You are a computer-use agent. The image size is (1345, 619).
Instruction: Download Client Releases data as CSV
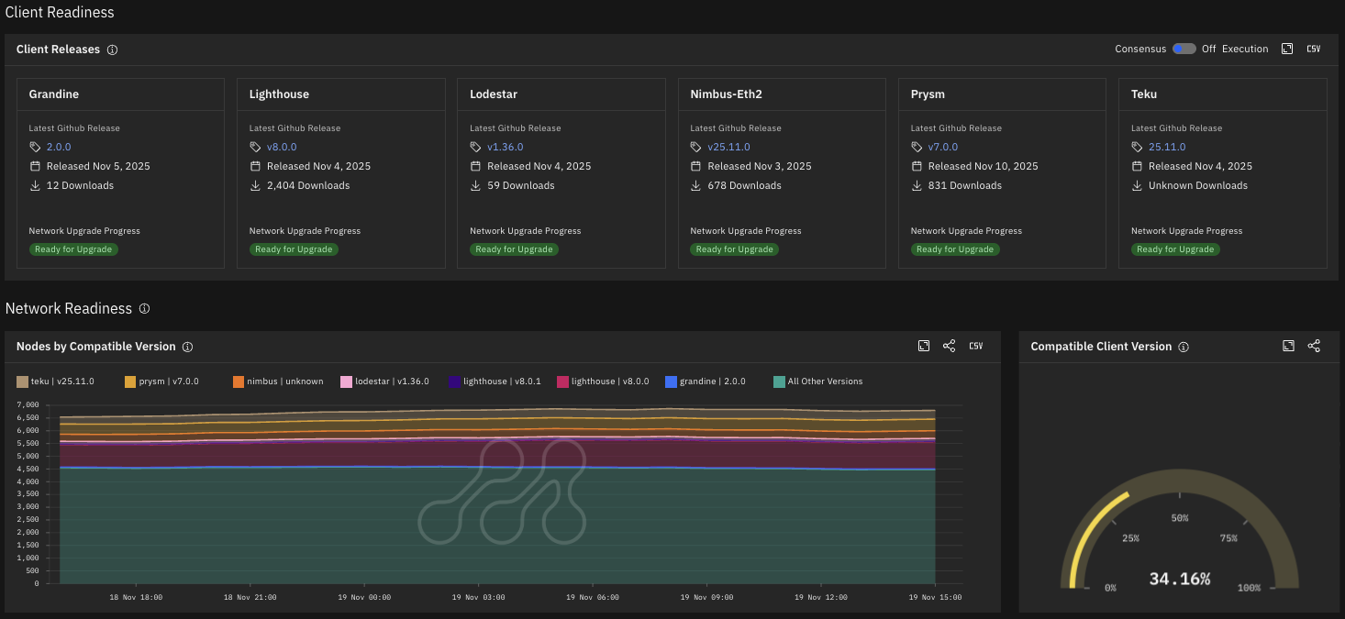click(1313, 50)
